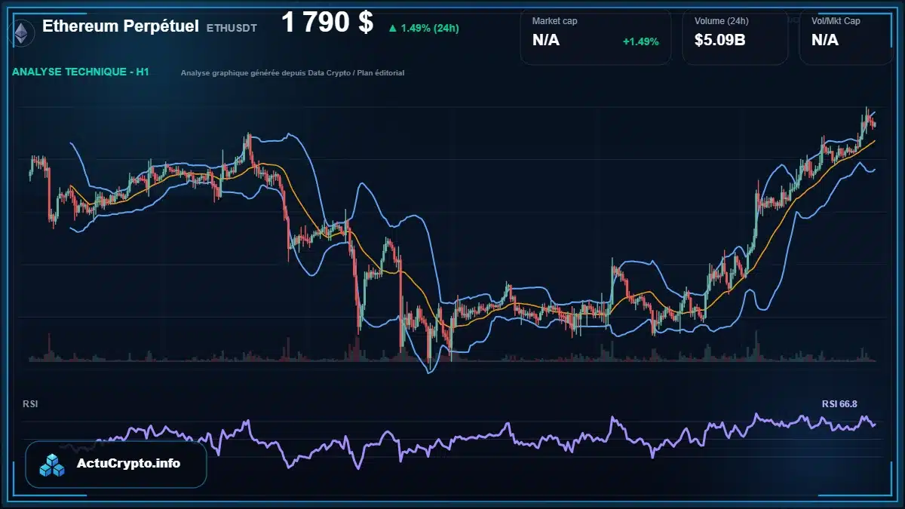This screenshot has height=509, width=905.
Task: Click the $5.09B volume value
Action: click(719, 40)
